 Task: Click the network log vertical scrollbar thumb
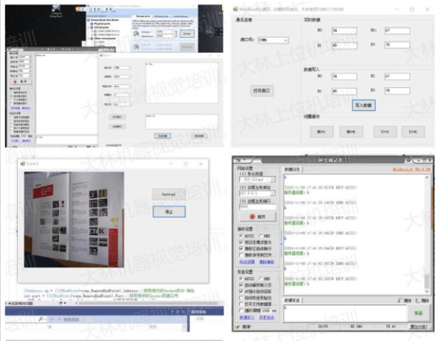tap(426, 281)
